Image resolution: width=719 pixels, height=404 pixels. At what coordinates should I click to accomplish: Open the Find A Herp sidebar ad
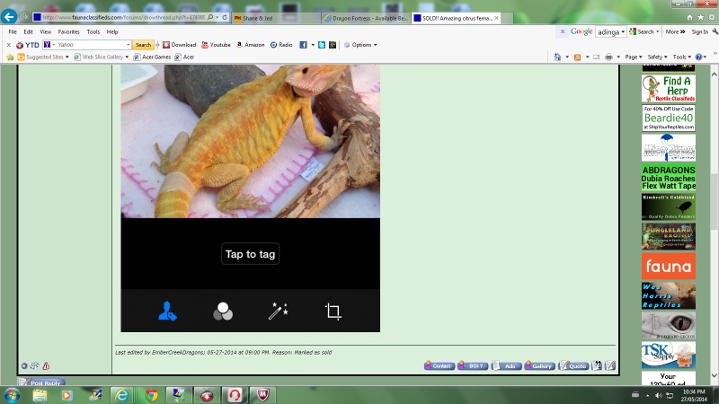[x=669, y=88]
